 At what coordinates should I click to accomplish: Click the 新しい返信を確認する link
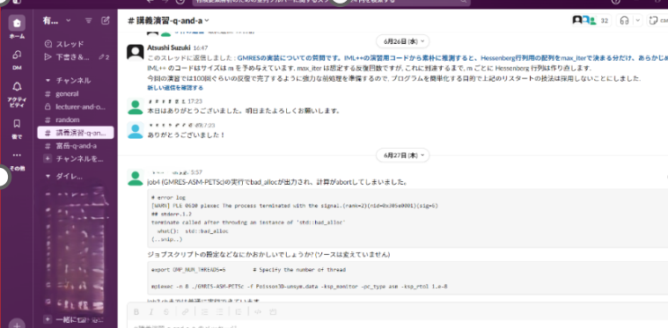pyautogui.click(x=175, y=88)
